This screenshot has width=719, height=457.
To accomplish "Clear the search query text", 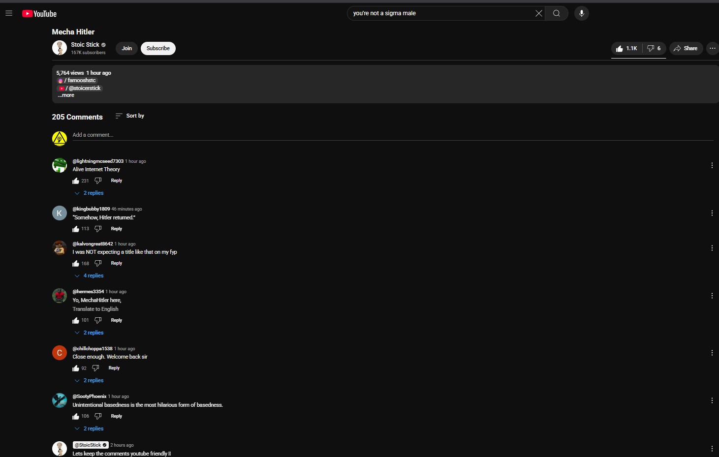I will (x=539, y=13).
